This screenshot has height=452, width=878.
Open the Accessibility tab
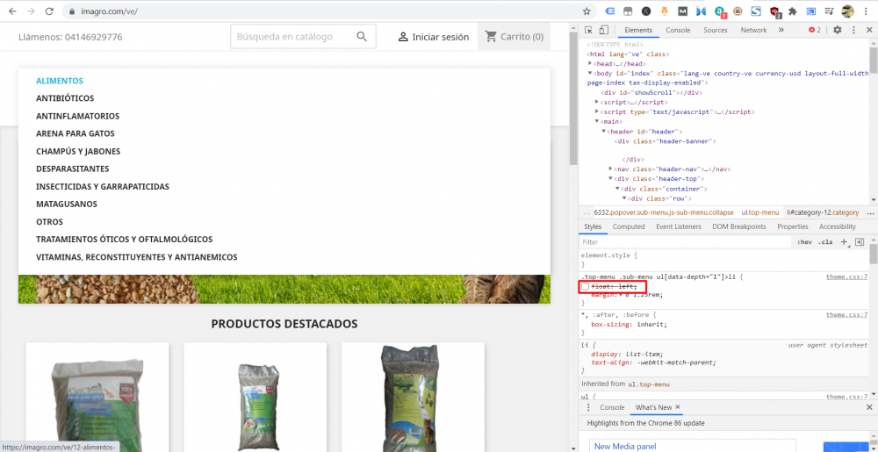pos(837,226)
